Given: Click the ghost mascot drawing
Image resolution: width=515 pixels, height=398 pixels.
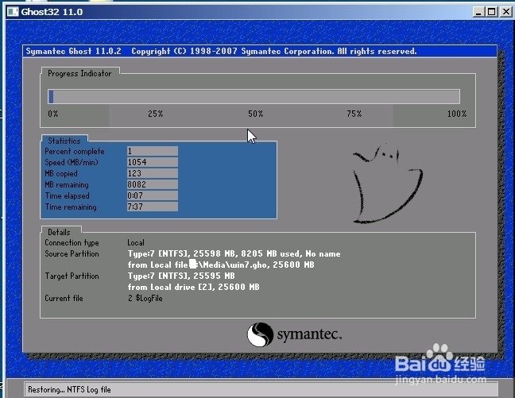Looking at the screenshot, I should (x=387, y=184).
